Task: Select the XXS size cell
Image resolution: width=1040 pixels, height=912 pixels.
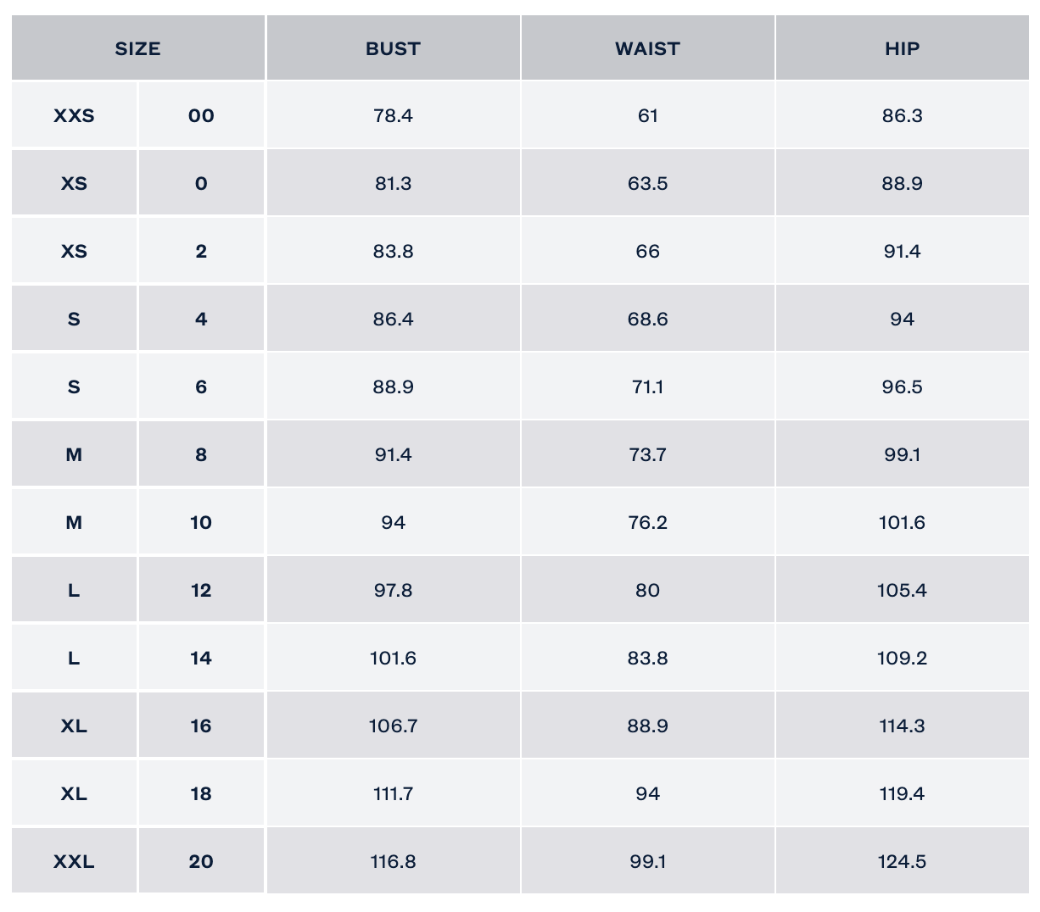Action: [74, 115]
